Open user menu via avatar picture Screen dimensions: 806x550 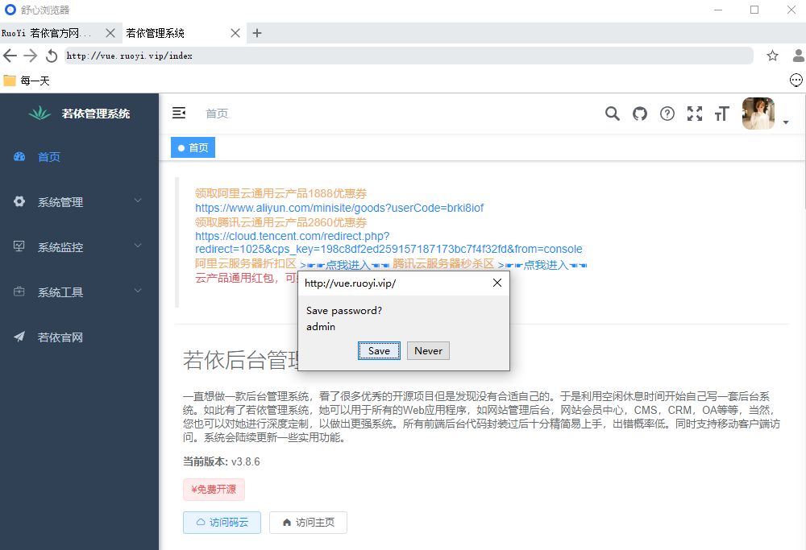coord(758,114)
